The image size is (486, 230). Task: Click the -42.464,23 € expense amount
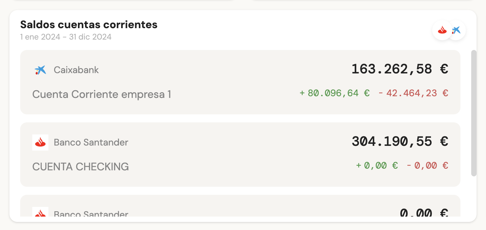[x=413, y=93]
